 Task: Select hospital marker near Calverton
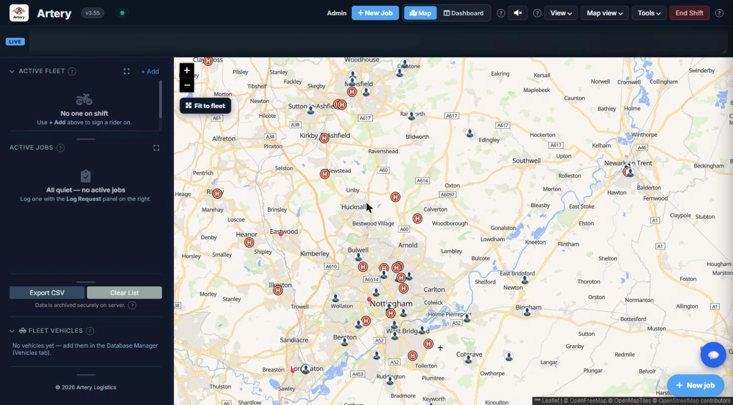pyautogui.click(x=418, y=218)
